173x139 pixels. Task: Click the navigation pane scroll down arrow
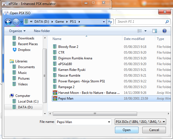click(x=45, y=114)
